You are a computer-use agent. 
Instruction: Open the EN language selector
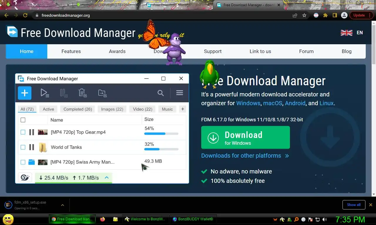pyautogui.click(x=352, y=33)
